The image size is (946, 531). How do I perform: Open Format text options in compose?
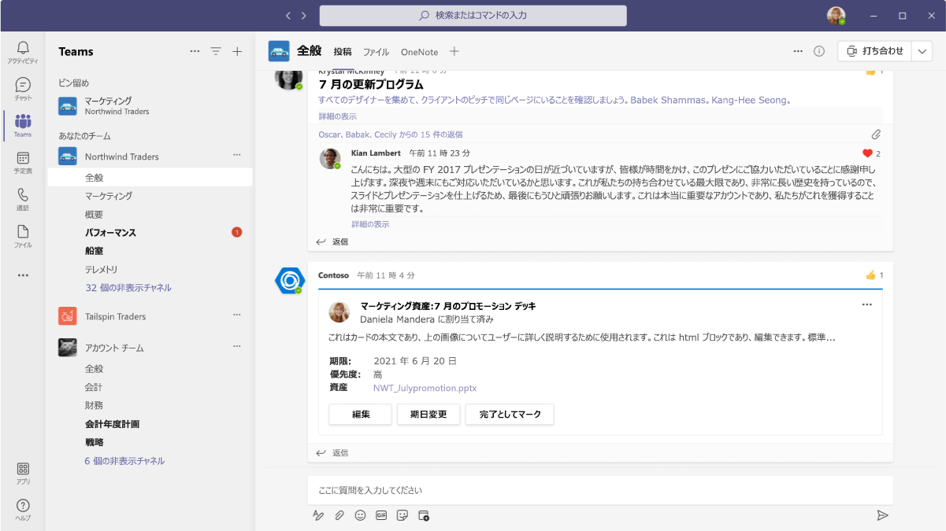coord(318,515)
